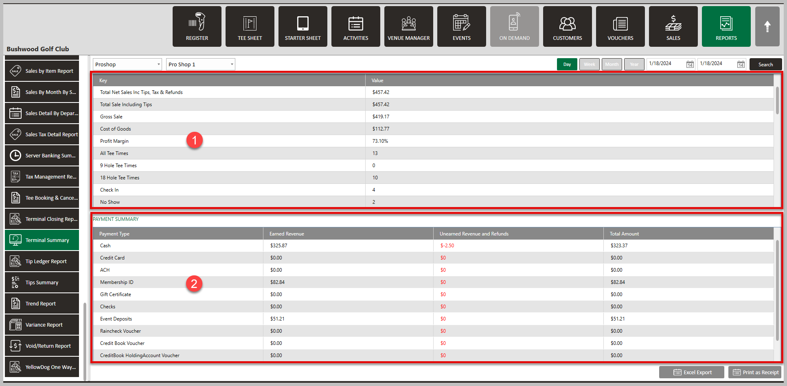The image size is (787, 386).
Task: Select the Month range toggle
Action: click(x=612, y=64)
